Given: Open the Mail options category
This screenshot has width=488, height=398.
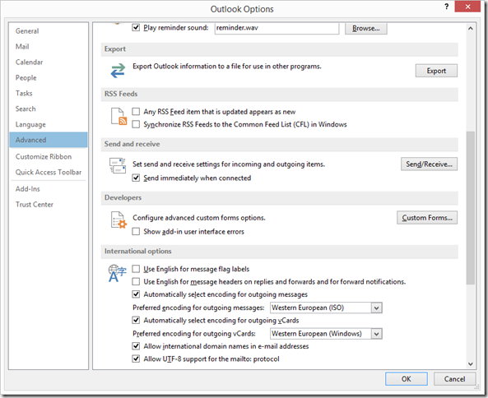Looking at the screenshot, I should [49, 47].
